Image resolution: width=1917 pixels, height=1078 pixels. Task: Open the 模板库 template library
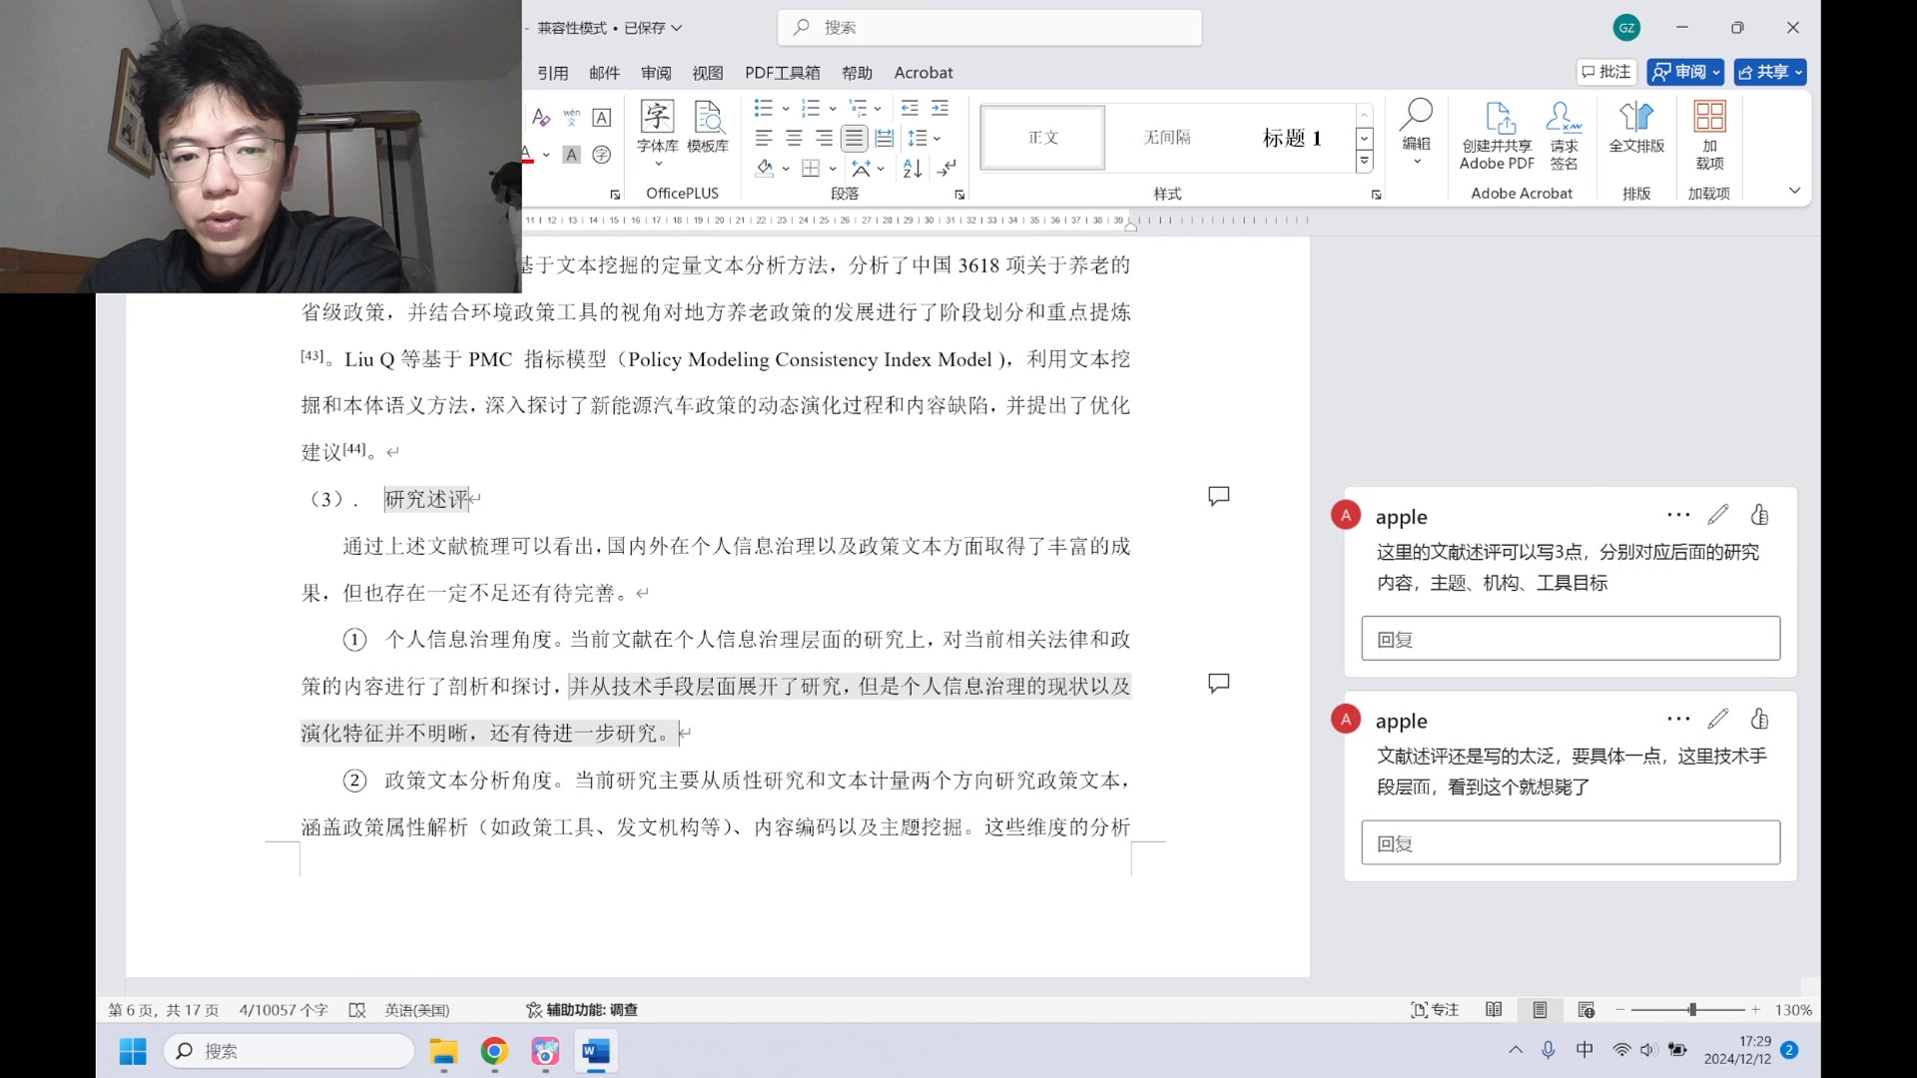tap(709, 130)
